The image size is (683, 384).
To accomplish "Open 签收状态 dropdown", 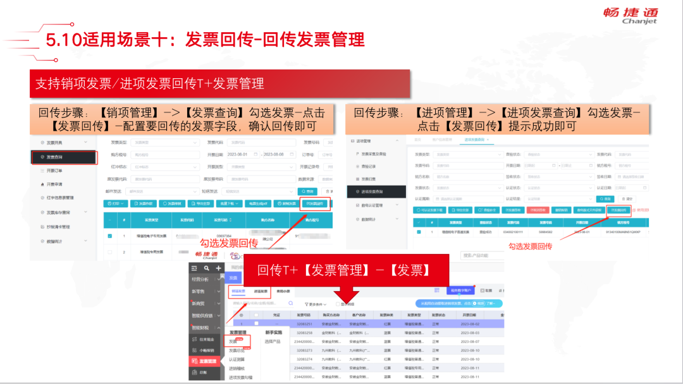I will [x=559, y=177].
